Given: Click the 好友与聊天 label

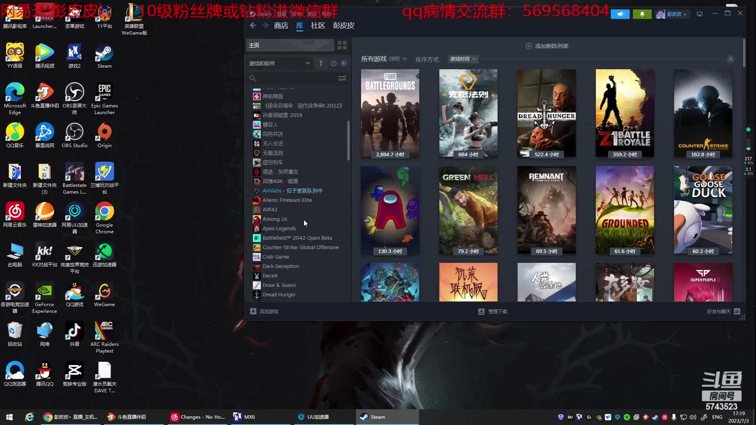Looking at the screenshot, I should [719, 311].
